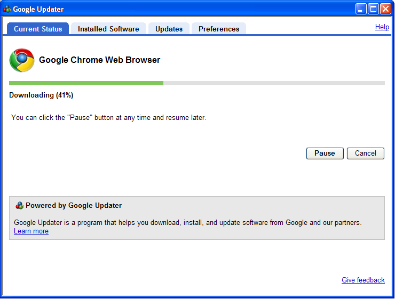Pause the Chrome download

[325, 153]
